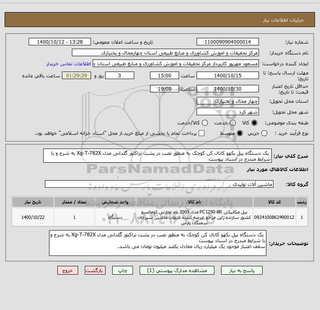Viewport: 320px width, 310px height.
Task: Click the quantity cell showing 1
Action: coord(74,217)
